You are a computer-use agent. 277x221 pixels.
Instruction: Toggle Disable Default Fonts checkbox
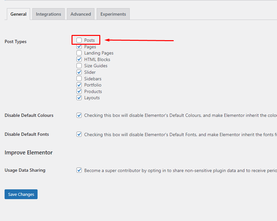coord(79,134)
